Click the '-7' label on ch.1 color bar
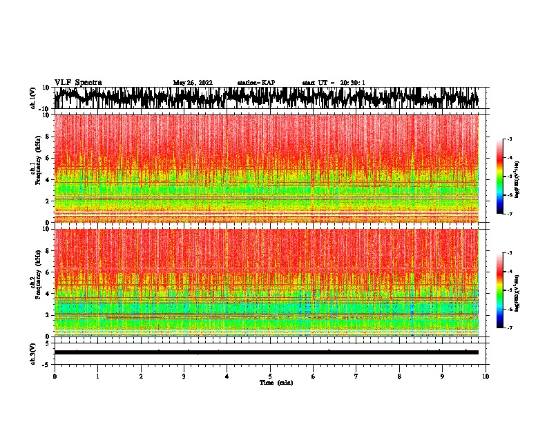 [x=509, y=214]
